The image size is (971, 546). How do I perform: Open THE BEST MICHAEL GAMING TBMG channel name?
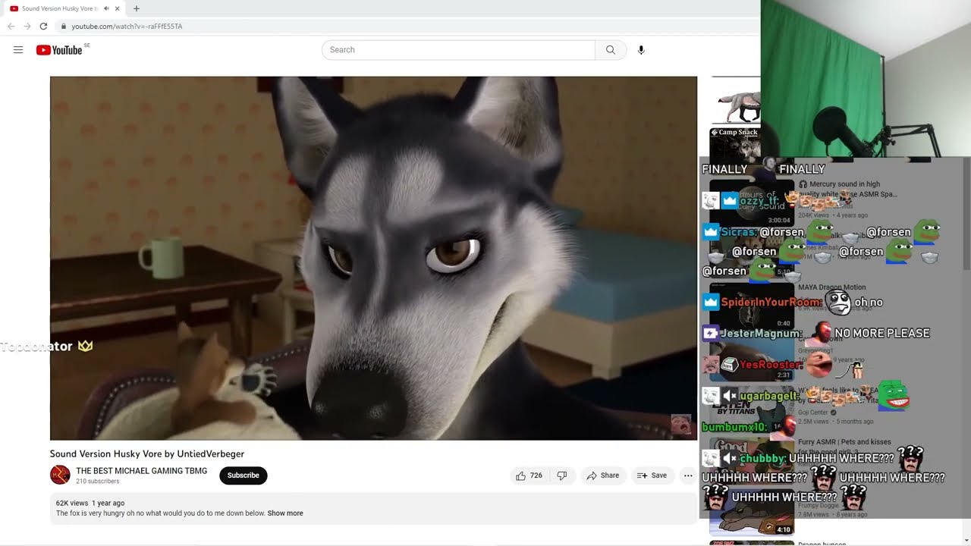(141, 471)
